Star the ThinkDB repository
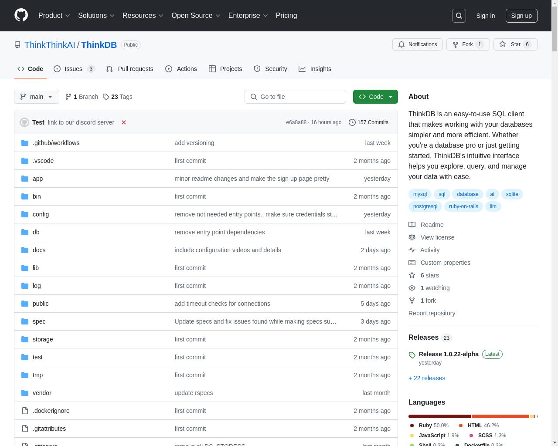558x446 pixels. pos(515,44)
